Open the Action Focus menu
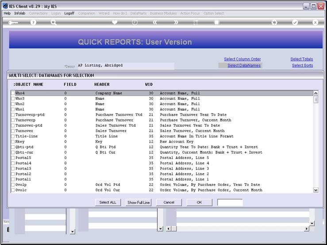Image resolution: width=327 pixels, height=245 pixels. click(190, 13)
